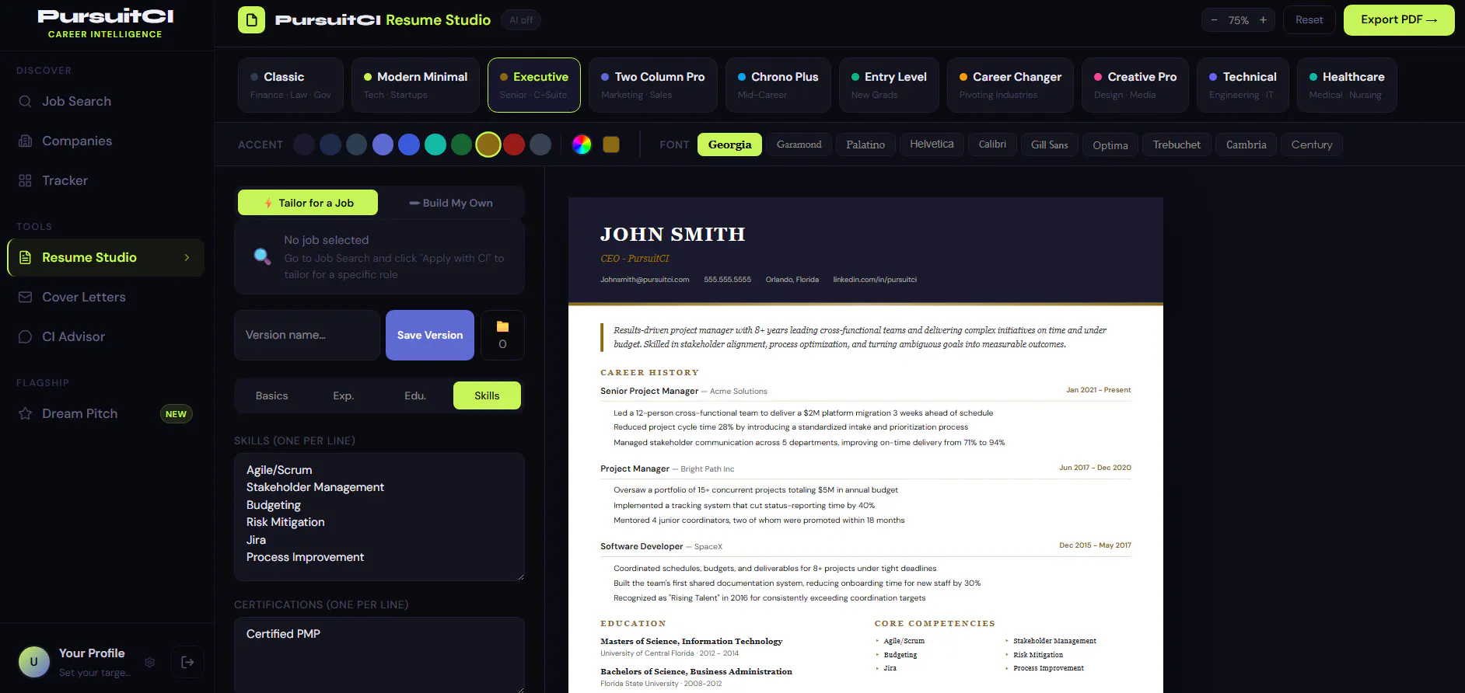Click the Certifications text area
This screenshot has height=693, width=1465.
379,654
